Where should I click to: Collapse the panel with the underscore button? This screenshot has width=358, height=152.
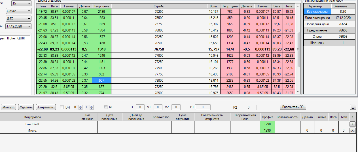[x=353, y=107]
